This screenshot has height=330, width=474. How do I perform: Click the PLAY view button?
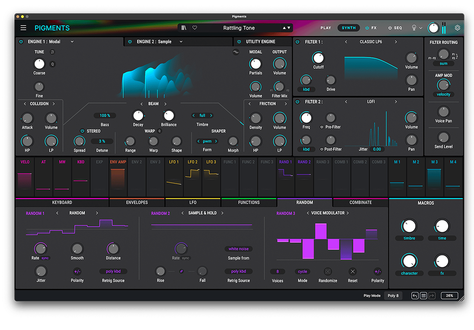[325, 28]
